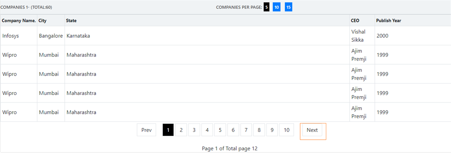Click the City column header

click(51, 21)
